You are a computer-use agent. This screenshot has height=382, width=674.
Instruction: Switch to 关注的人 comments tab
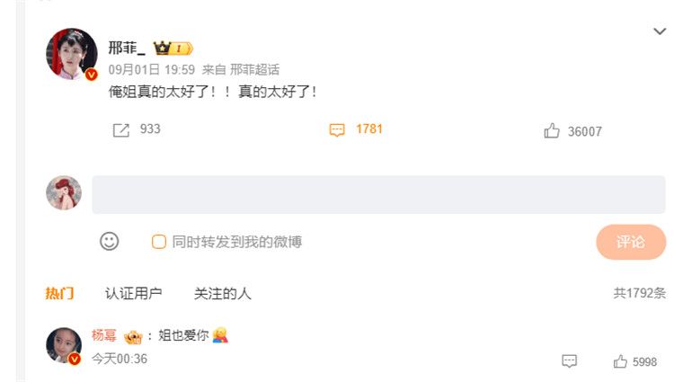[222, 294]
